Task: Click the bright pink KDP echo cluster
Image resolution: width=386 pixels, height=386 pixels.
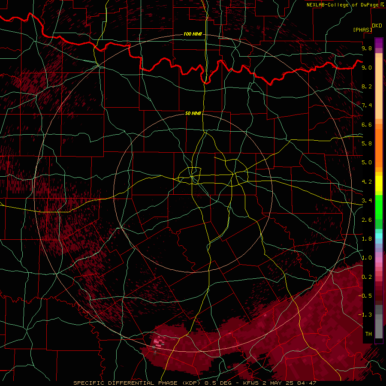Action: pyautogui.click(x=158, y=343)
